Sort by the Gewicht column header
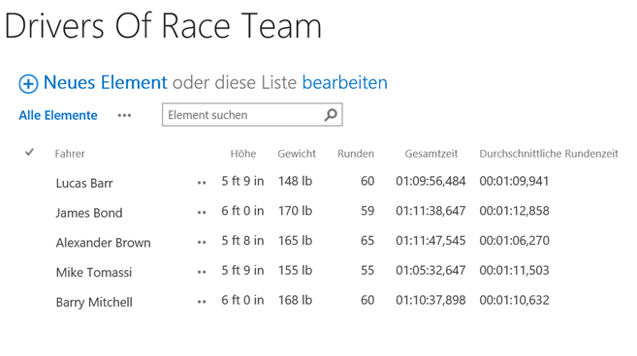 click(x=297, y=154)
